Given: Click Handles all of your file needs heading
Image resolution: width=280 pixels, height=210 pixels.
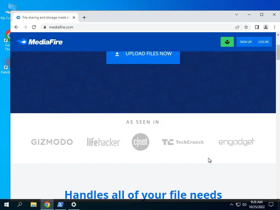Looking at the screenshot, I should point(143,194).
